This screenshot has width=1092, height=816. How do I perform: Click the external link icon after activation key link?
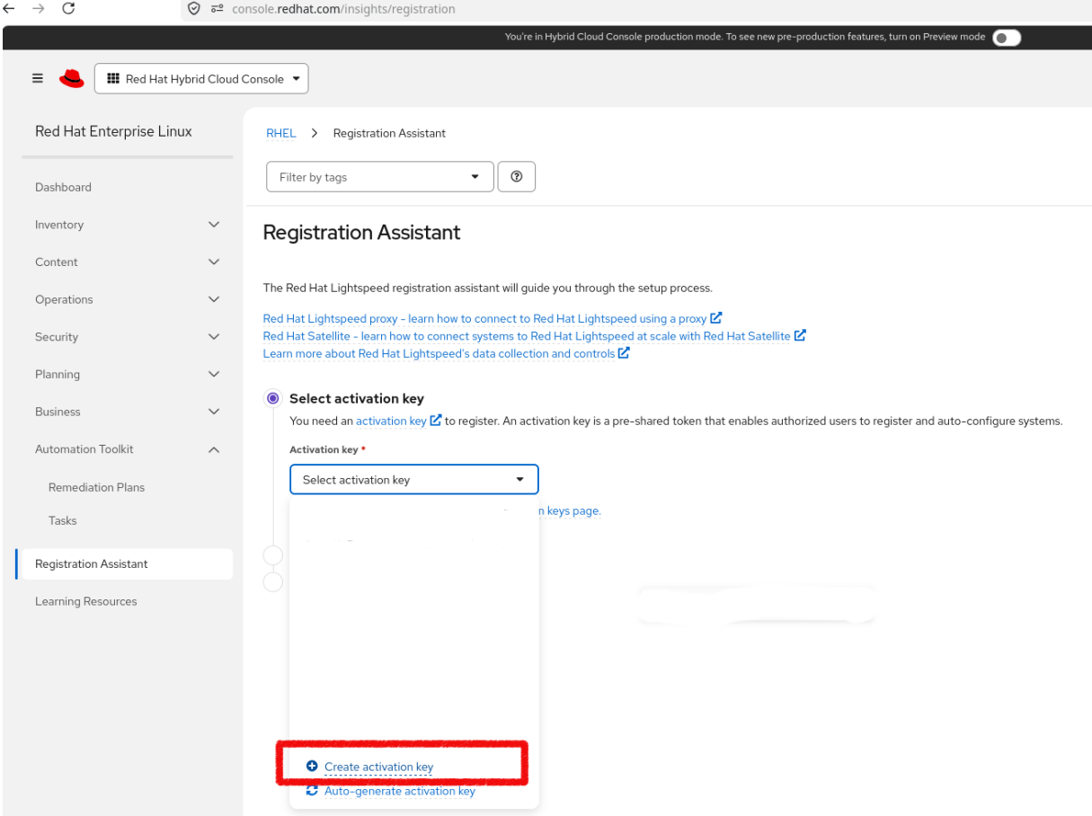pyautogui.click(x=436, y=421)
